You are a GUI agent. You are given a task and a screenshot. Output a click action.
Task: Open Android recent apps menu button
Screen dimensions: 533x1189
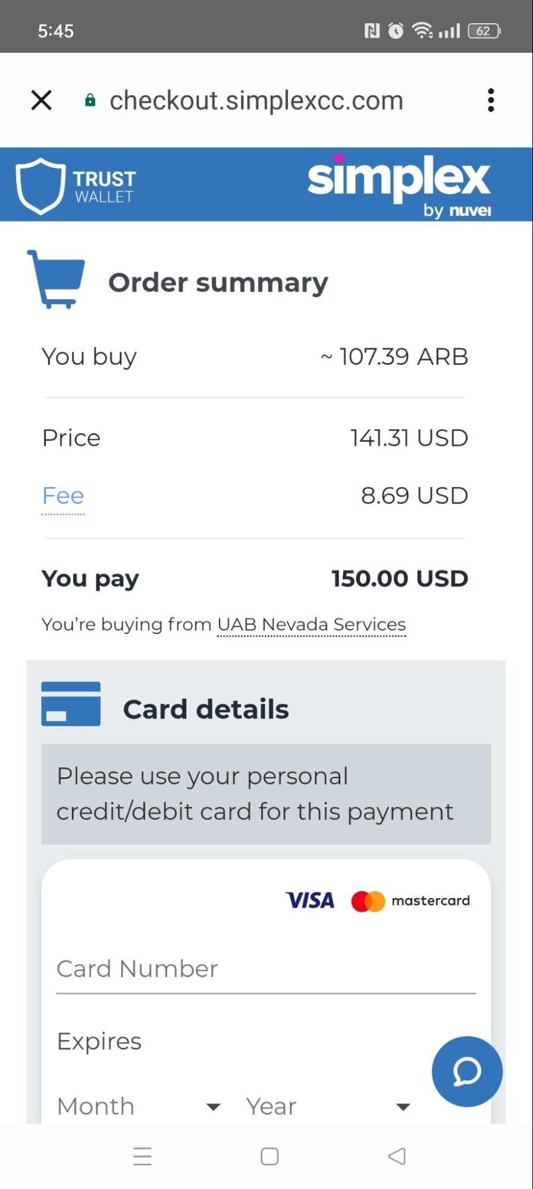[x=143, y=1156]
